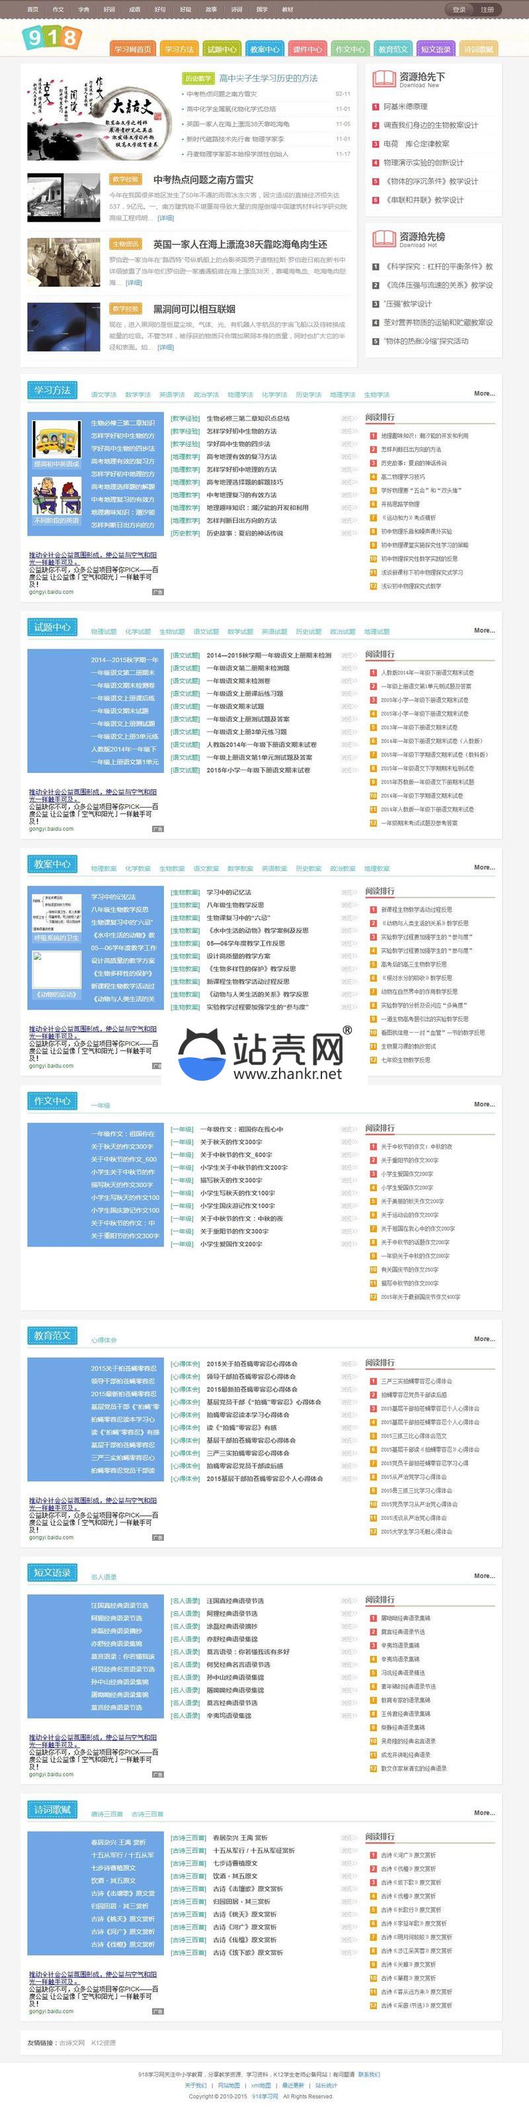Select the 物理试题 sub-tab

104,632
